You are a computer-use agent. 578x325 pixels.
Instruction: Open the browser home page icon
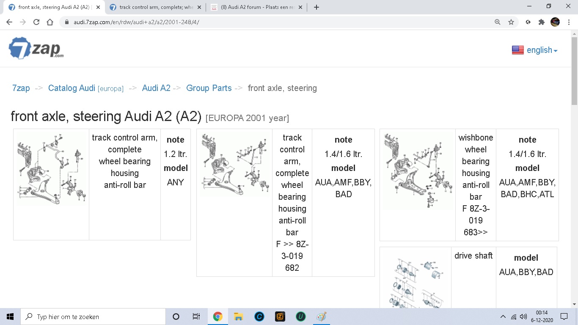[50, 22]
